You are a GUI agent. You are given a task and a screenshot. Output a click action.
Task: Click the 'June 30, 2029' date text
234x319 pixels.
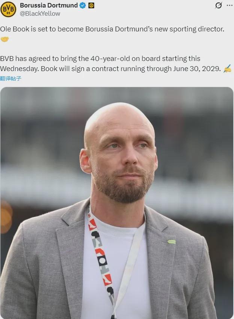(x=197, y=68)
